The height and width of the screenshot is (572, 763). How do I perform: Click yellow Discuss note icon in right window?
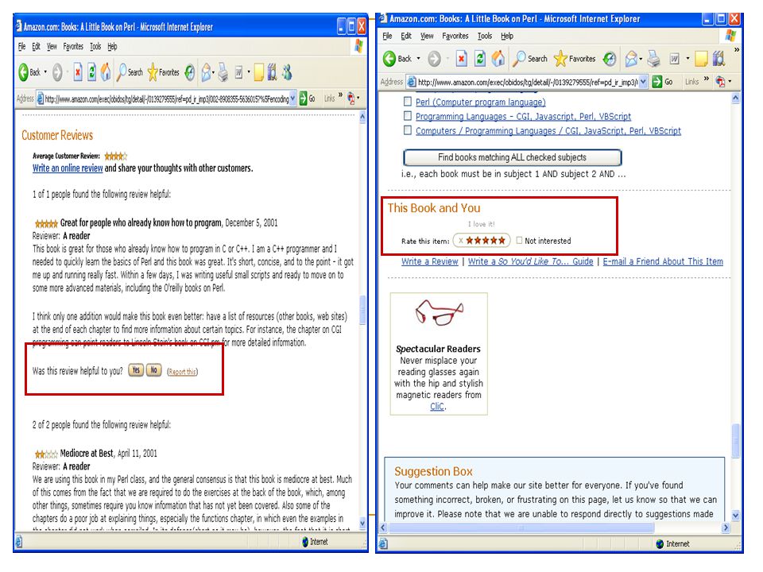coord(701,59)
